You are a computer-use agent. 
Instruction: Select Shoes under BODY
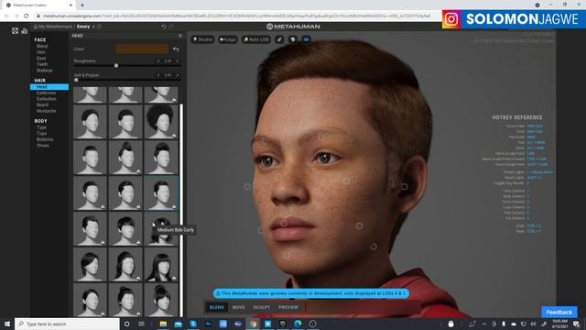pos(43,145)
